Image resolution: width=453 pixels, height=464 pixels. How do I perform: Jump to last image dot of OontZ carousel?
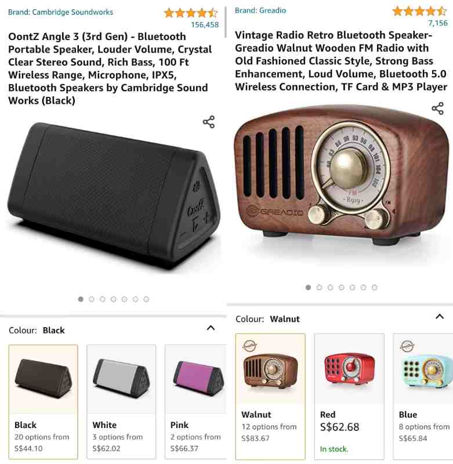[x=146, y=299]
